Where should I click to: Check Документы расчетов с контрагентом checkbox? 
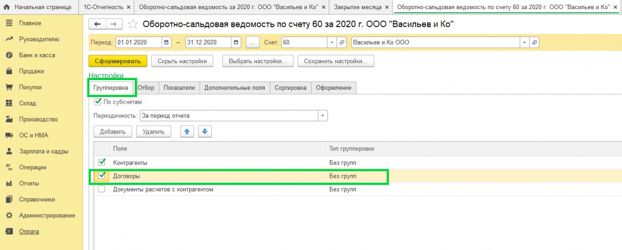click(x=102, y=189)
